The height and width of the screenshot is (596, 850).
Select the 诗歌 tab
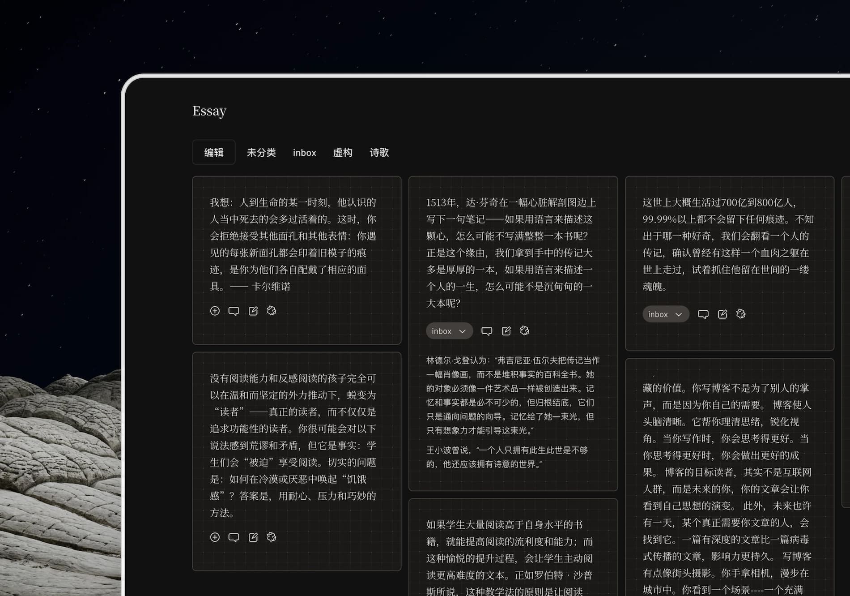pos(379,153)
